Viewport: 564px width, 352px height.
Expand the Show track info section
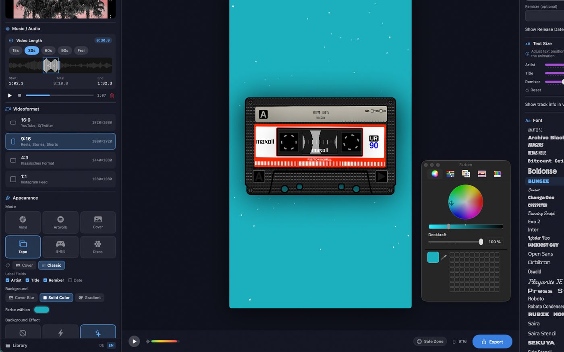click(545, 104)
